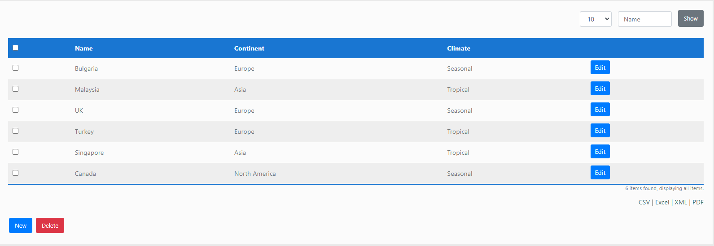This screenshot has height=246, width=714.
Task: Check the Bulgaria row checkbox
Action: (16, 68)
